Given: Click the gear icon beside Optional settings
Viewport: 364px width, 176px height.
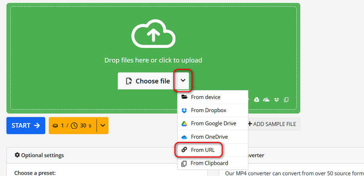Looking at the screenshot, I should [17, 155].
